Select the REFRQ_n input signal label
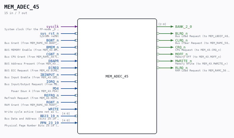The width and height of the screenshot is (234, 138). [x=52, y=95]
